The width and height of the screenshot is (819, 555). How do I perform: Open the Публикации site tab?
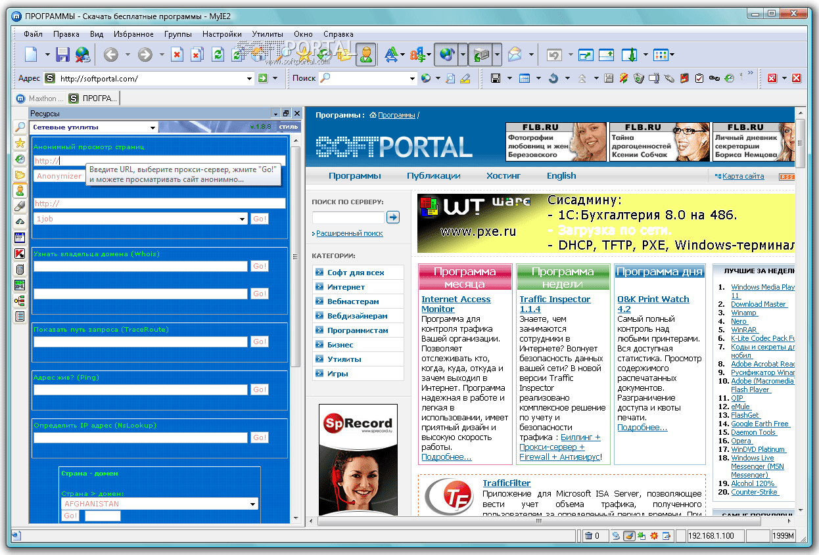click(433, 176)
